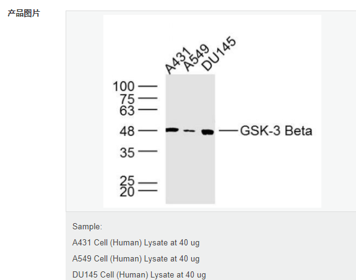Click the 48 kDa marker label

coord(127,131)
